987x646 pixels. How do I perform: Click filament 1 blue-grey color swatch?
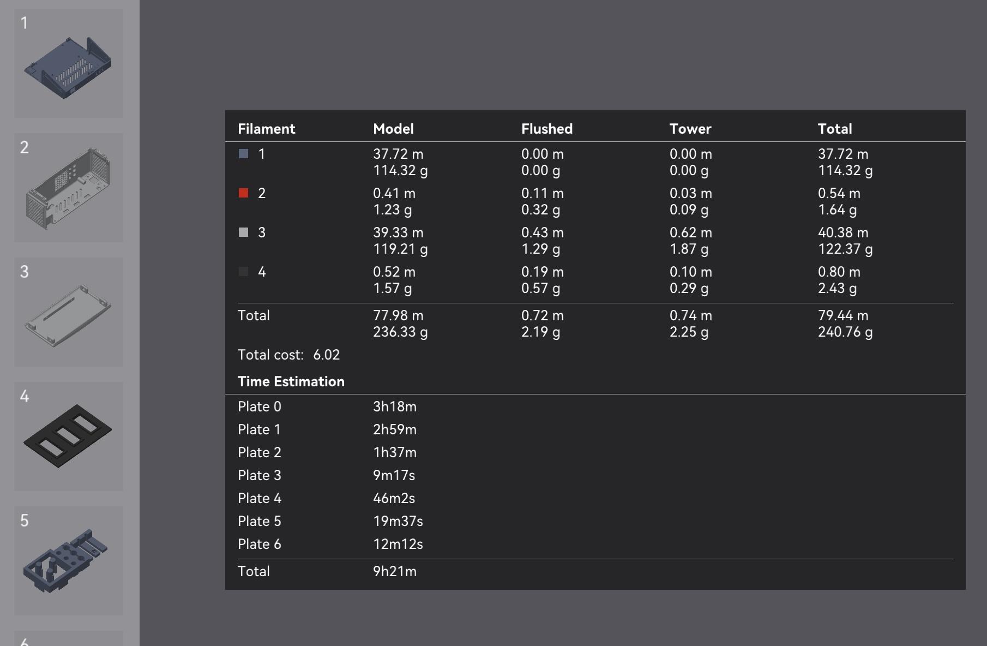(x=244, y=154)
